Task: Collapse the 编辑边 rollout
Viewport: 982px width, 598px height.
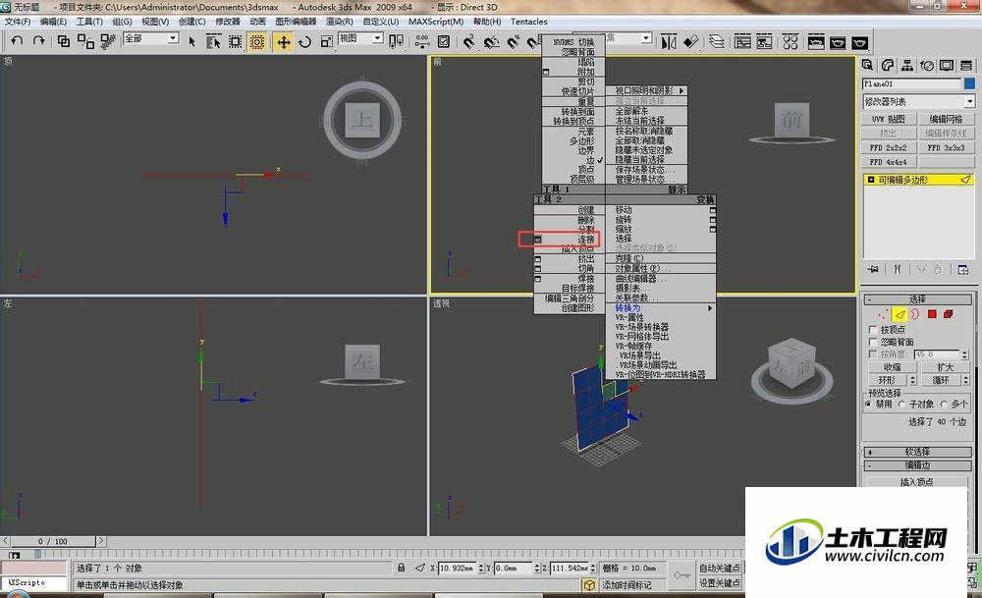Action: 917,465
